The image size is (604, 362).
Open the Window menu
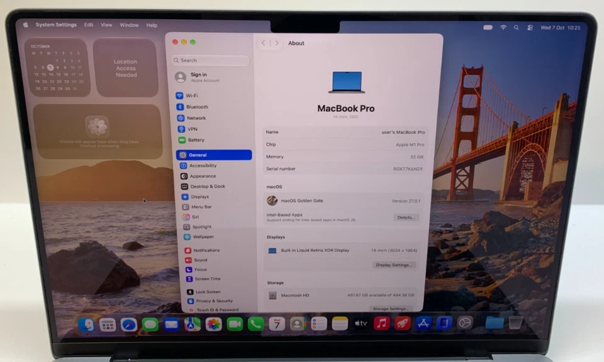click(x=129, y=25)
